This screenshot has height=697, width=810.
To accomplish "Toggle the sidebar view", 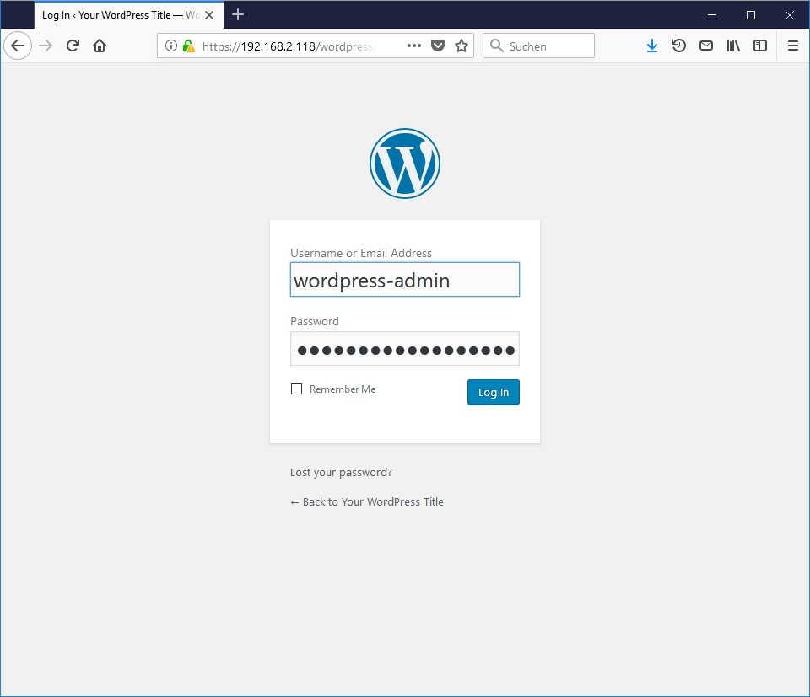I will pos(760,46).
